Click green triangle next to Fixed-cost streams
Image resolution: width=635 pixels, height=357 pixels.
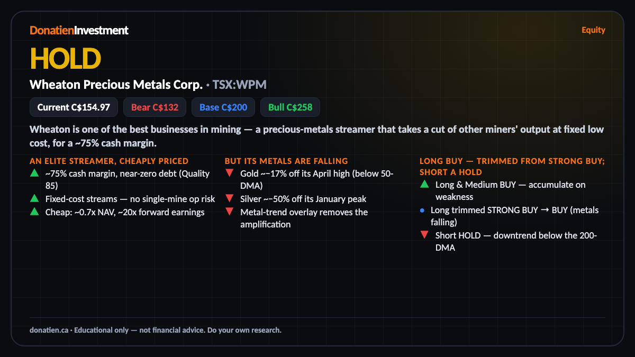click(34, 198)
